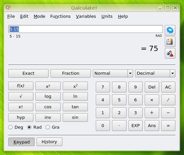
Task: Open the Units menu
Action: click(107, 16)
